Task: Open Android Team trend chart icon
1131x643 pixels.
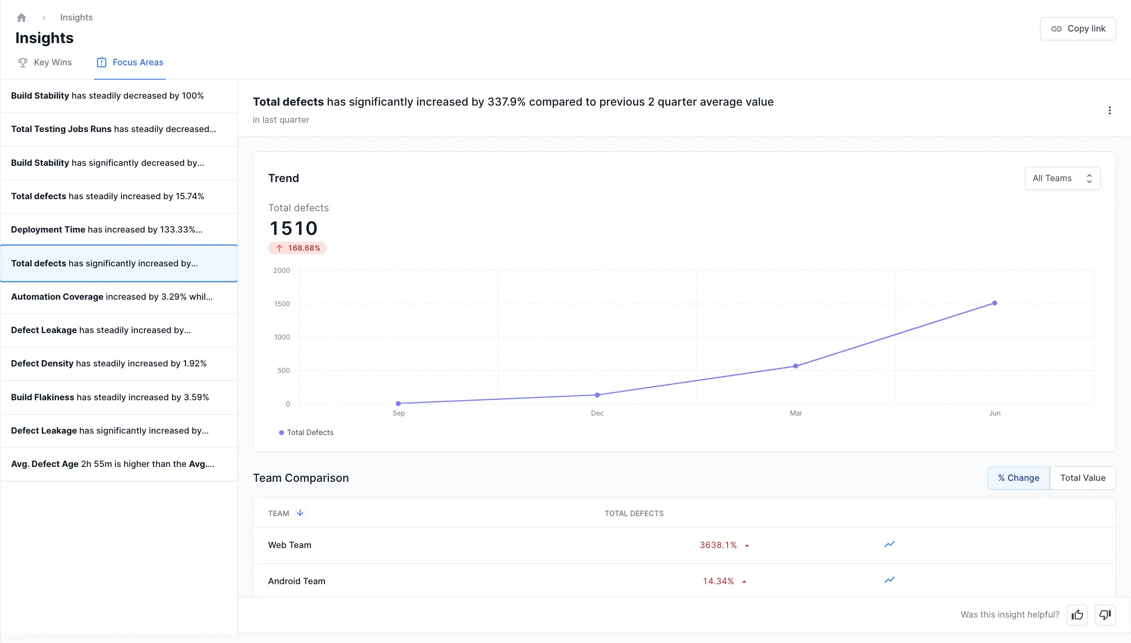Action: tap(889, 580)
